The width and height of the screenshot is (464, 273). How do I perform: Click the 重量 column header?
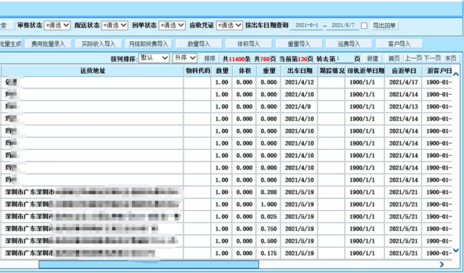pos(269,71)
